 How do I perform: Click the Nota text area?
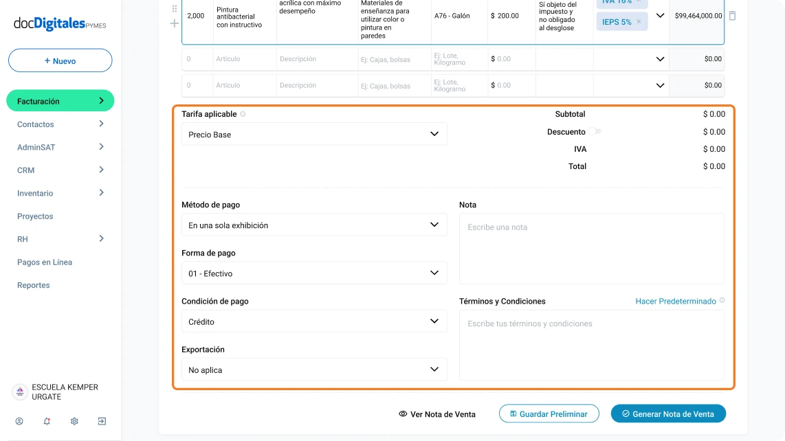[591, 249]
